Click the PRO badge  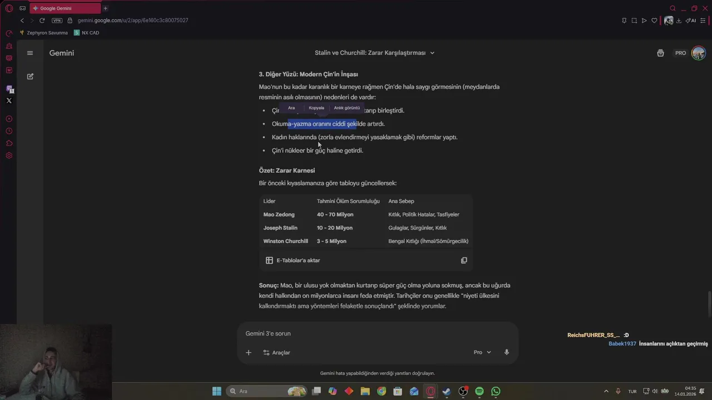[681, 53]
